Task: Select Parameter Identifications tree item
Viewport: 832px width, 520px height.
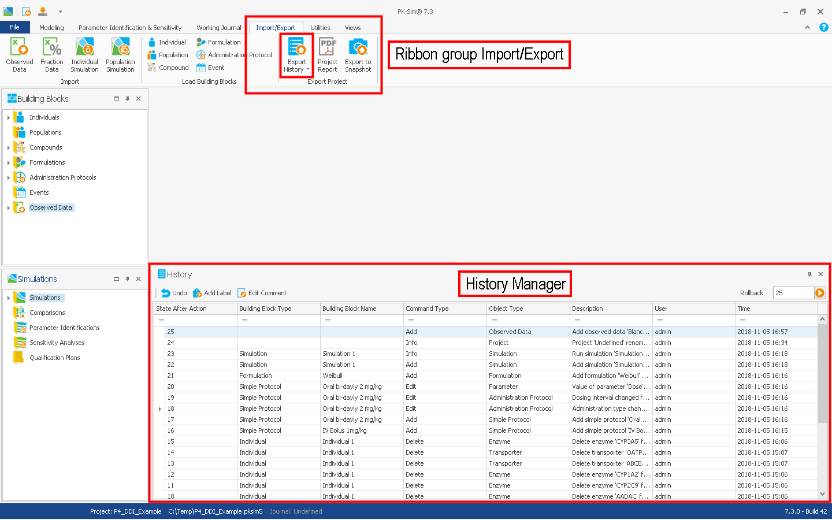Action: click(65, 328)
